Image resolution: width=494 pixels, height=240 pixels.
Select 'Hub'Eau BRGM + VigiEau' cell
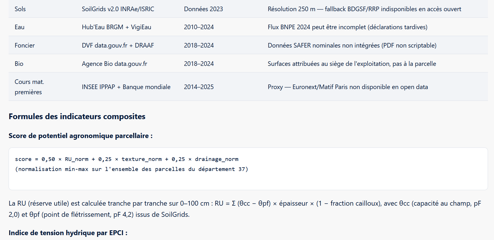point(116,27)
